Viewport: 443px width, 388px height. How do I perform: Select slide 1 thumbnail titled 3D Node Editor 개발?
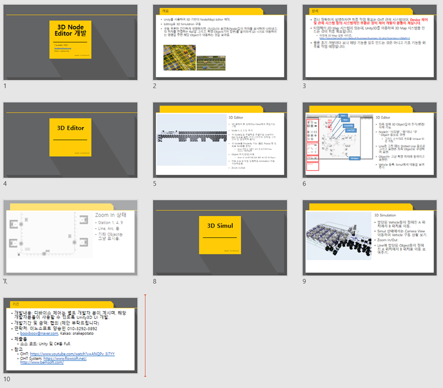[x=70, y=42]
